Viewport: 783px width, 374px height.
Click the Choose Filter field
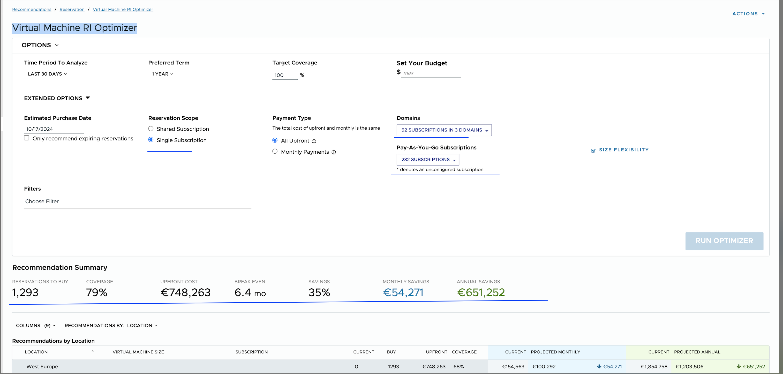coord(137,201)
